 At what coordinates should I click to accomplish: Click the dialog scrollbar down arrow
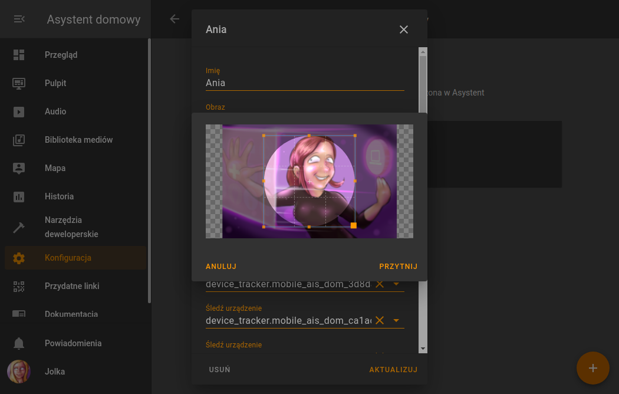point(423,349)
